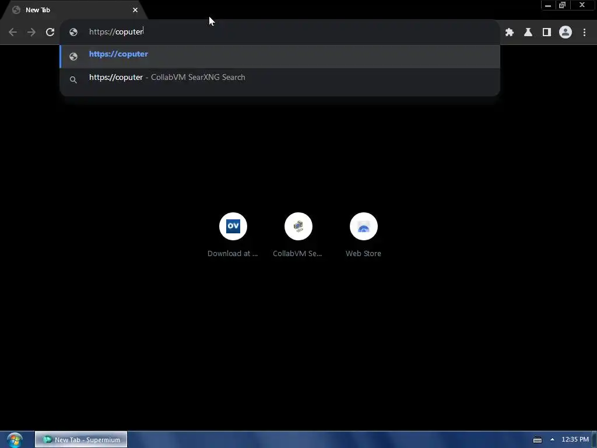Select the CollabVM SearXNG Search suggestion
This screenshot has width=597, height=448.
[x=280, y=79]
